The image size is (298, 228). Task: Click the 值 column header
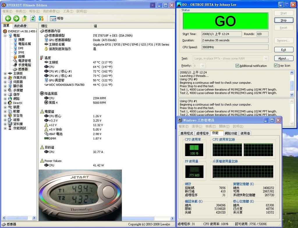pos(133,26)
